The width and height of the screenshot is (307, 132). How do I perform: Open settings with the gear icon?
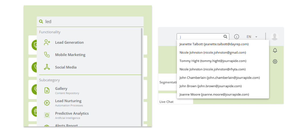pos(275,61)
